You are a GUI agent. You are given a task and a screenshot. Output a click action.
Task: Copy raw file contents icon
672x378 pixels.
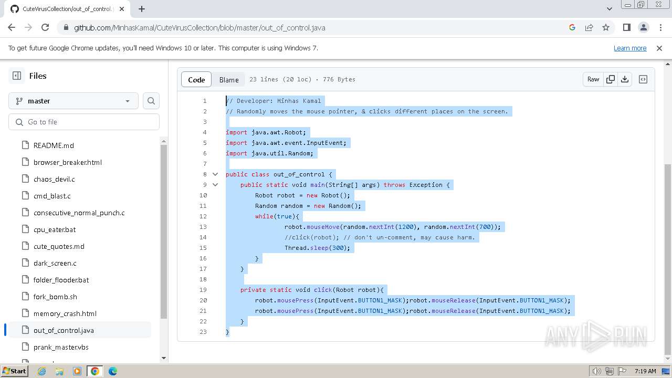(x=611, y=79)
